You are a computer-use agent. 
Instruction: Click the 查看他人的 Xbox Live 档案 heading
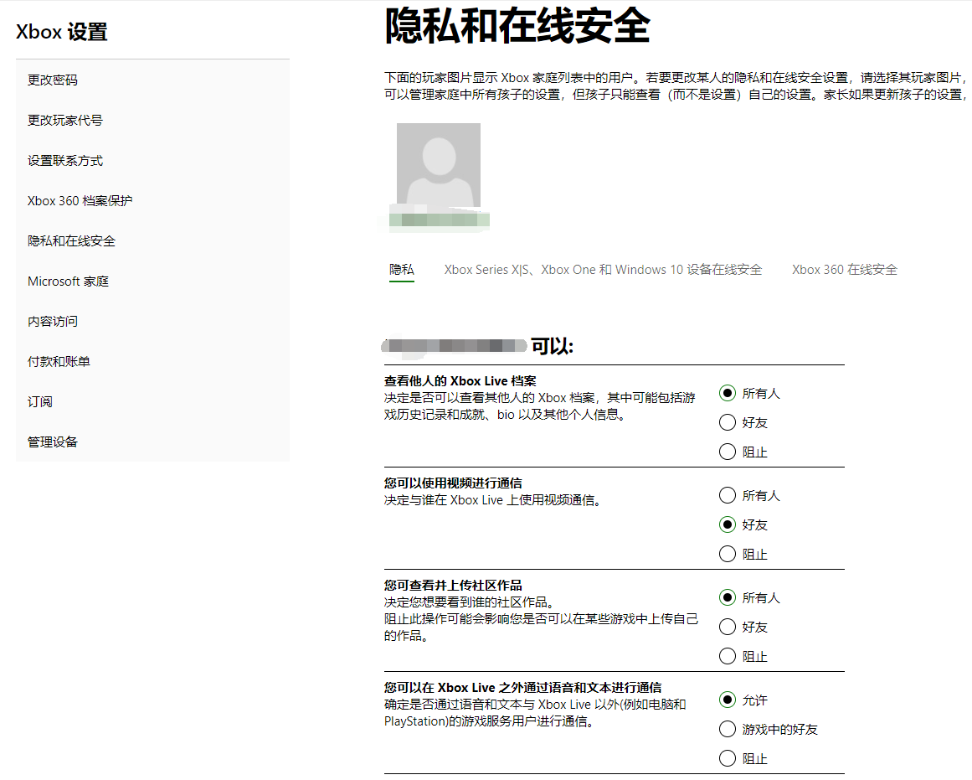(460, 381)
